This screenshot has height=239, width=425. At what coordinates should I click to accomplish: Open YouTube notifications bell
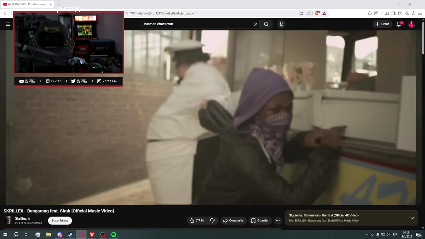[399, 24]
